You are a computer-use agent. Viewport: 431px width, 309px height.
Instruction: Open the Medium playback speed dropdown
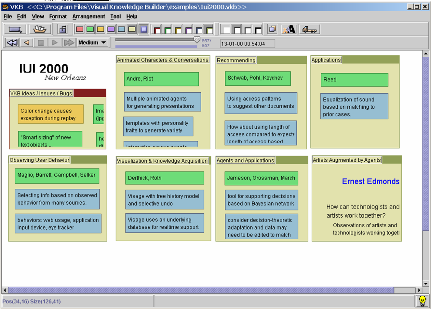(92, 43)
